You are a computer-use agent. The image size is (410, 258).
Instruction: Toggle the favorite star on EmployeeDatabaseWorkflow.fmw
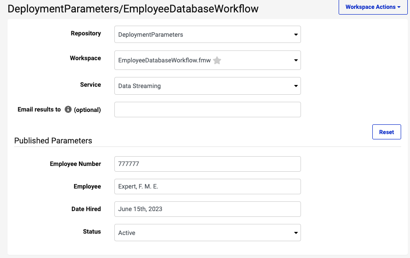click(217, 60)
